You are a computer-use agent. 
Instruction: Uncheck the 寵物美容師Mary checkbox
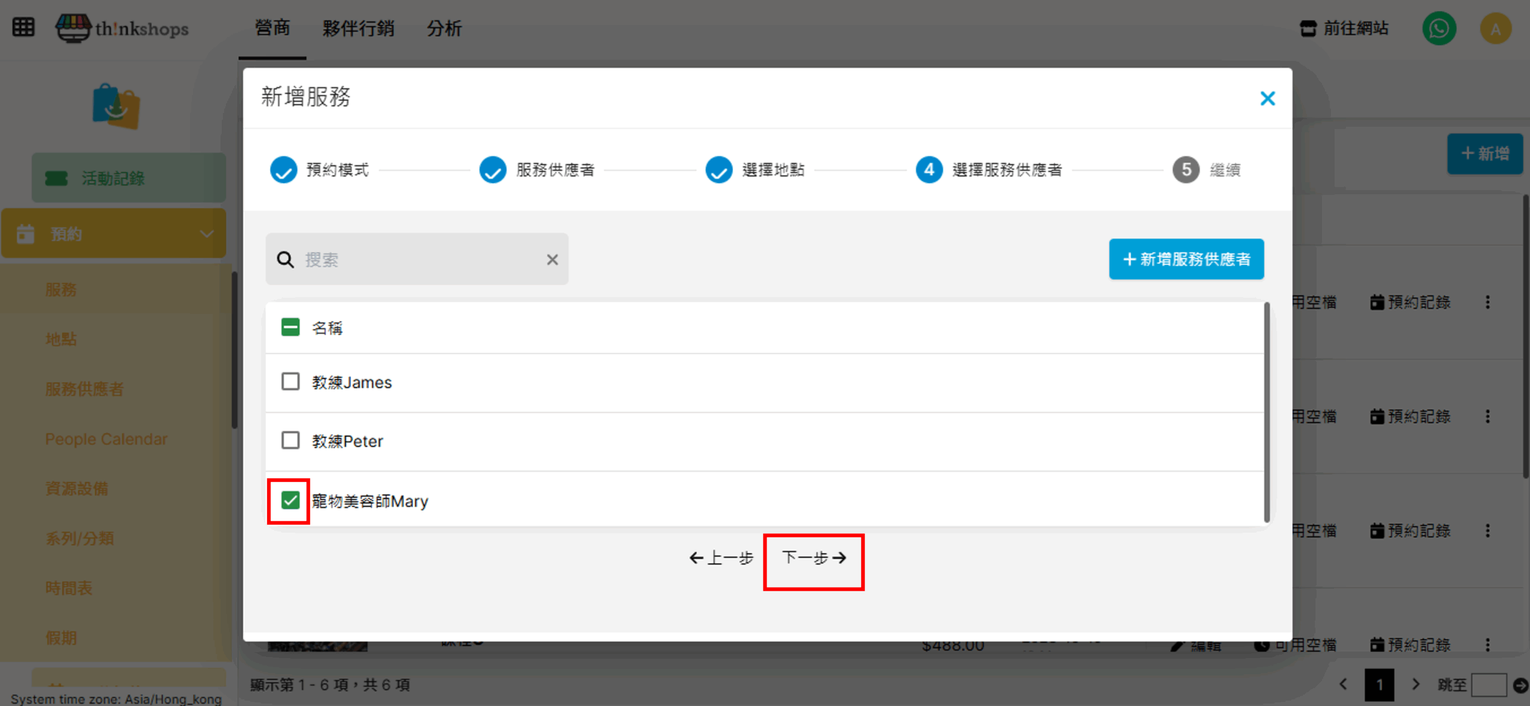click(x=290, y=500)
